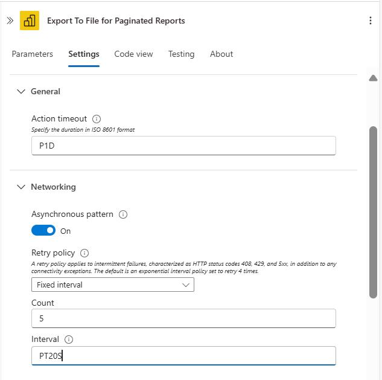Show info tooltip for Interval
Screen dimensions: 382x380
click(69, 340)
